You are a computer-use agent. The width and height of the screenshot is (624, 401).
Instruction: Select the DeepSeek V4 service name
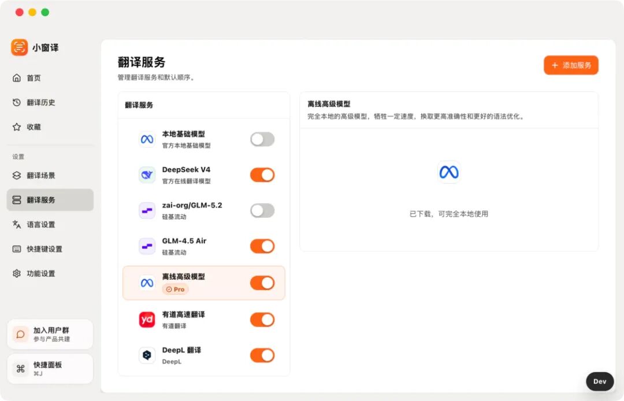(x=186, y=169)
